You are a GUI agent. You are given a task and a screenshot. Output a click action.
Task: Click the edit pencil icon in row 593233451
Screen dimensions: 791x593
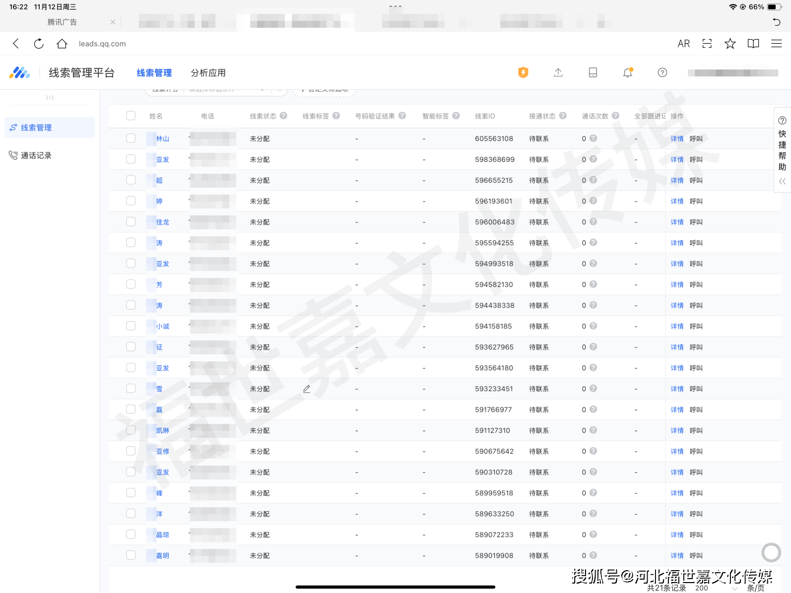[307, 389]
